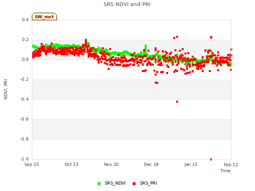Click the -0.2 y-axis tick label

tap(24, 80)
